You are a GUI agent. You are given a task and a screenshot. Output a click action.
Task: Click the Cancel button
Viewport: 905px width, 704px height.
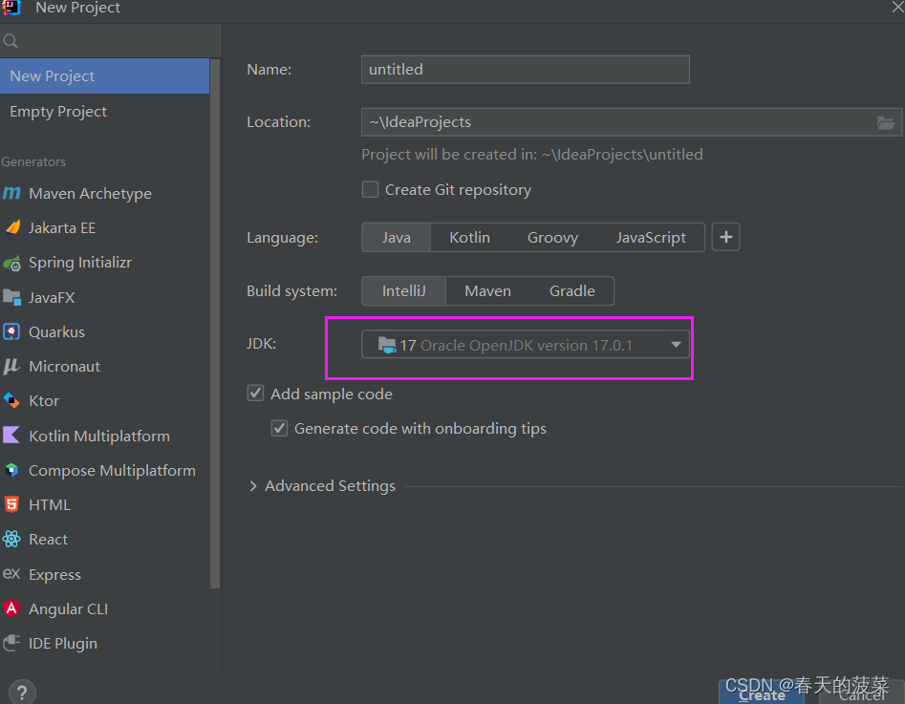[862, 693]
